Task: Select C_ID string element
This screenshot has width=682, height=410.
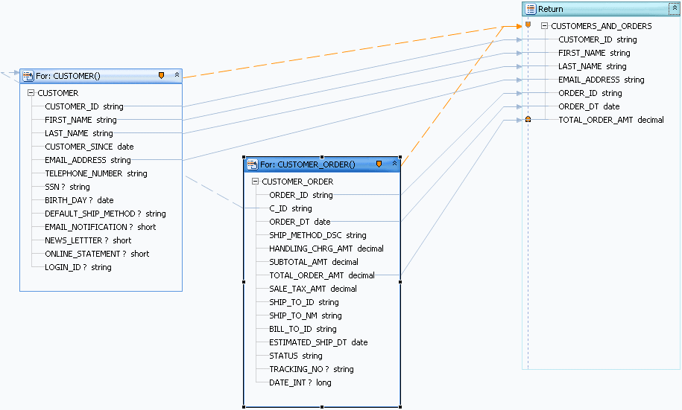Action: tap(291, 209)
